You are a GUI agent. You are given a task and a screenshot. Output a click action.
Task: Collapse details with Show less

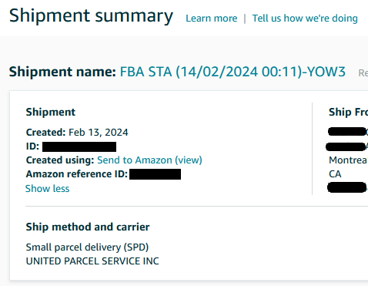point(48,189)
